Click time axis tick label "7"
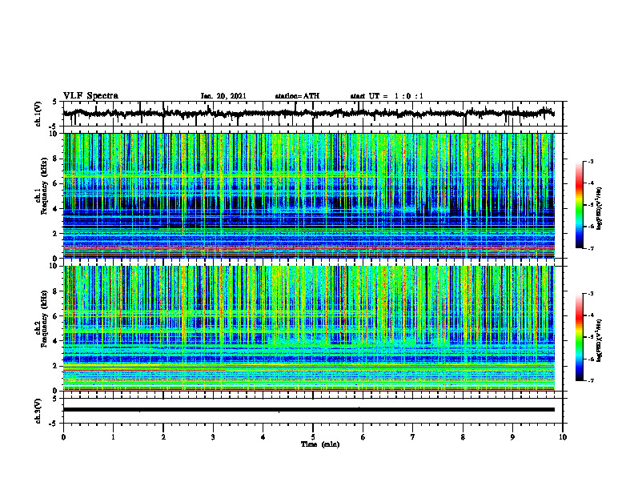Viewport: 634px width, 490px height. click(413, 437)
